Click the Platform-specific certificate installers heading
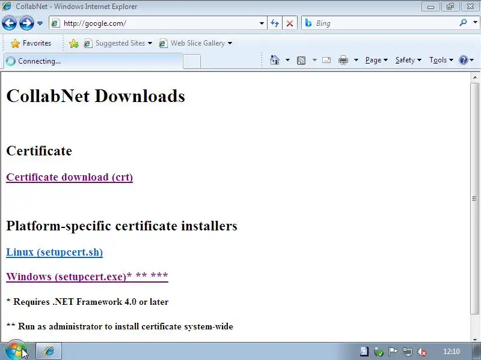 pyautogui.click(x=122, y=226)
